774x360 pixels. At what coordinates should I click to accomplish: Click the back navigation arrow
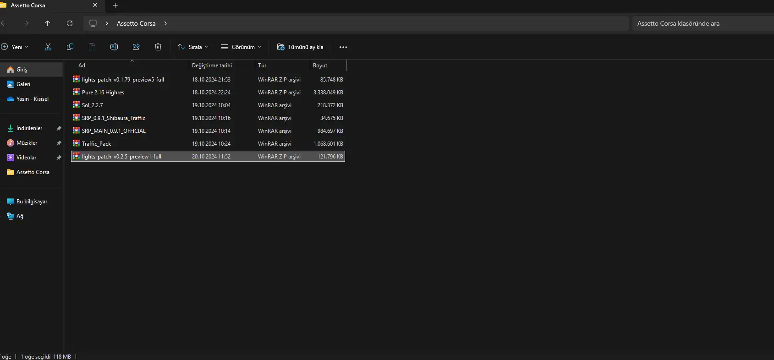pos(4,23)
